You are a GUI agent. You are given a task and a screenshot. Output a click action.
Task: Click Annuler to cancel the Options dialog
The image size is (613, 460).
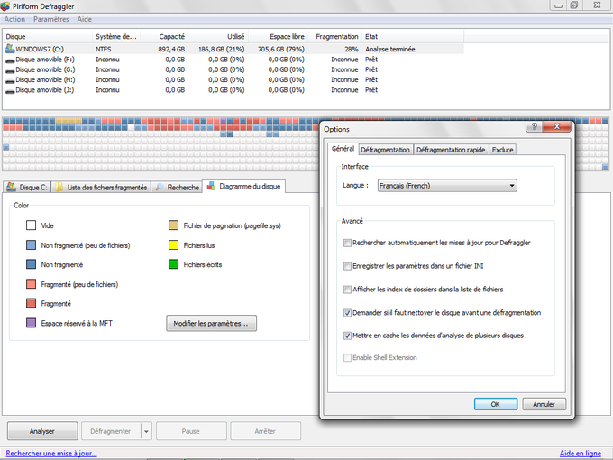pos(544,404)
